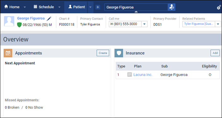Open the Call me phone dropdown
This screenshot has height=118, width=222.
coord(144,24)
